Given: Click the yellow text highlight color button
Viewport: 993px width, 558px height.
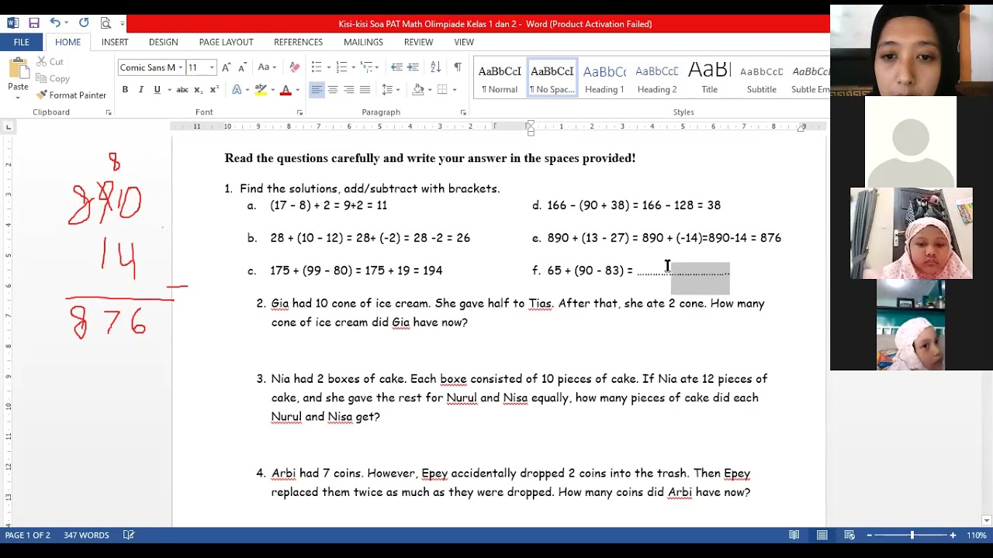Looking at the screenshot, I should [x=261, y=90].
